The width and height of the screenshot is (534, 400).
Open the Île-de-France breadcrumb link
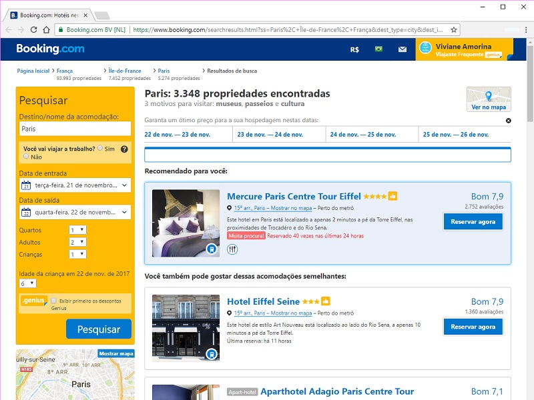tap(125, 71)
